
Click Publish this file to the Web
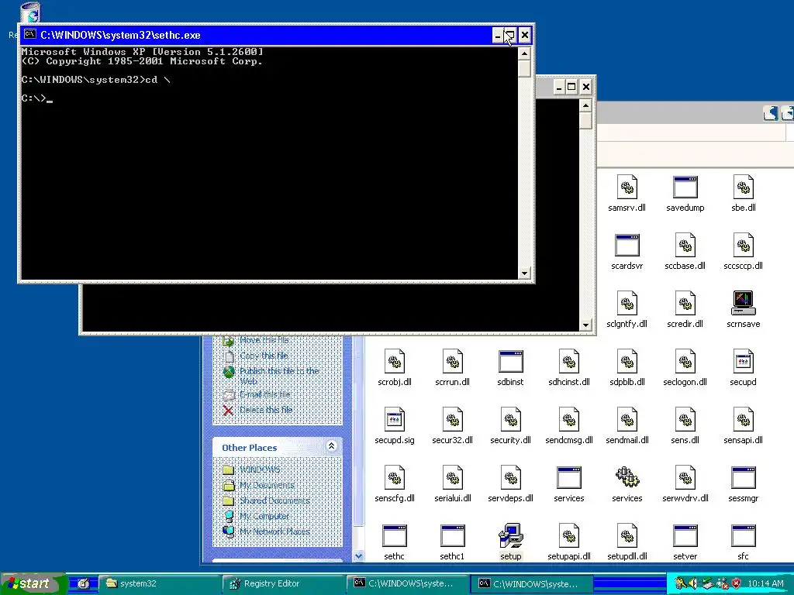click(279, 376)
